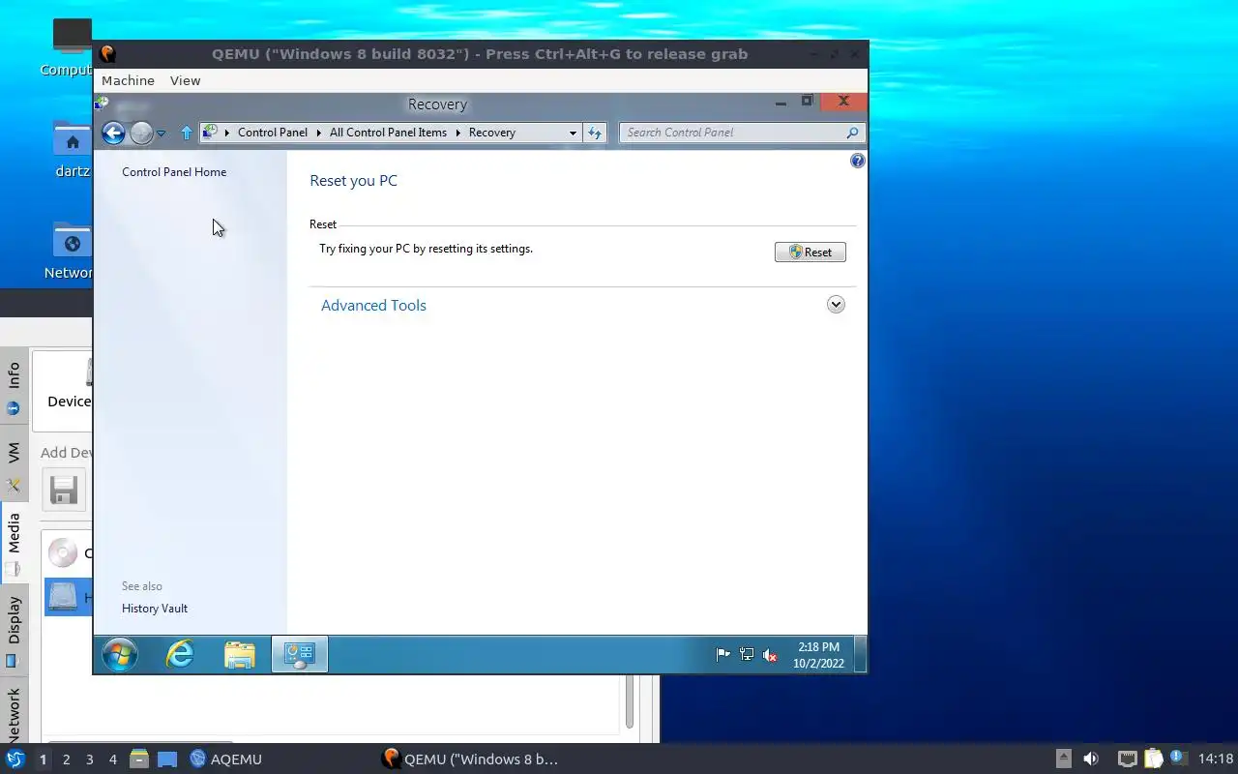Open the host start menu icon

[x=15, y=759]
